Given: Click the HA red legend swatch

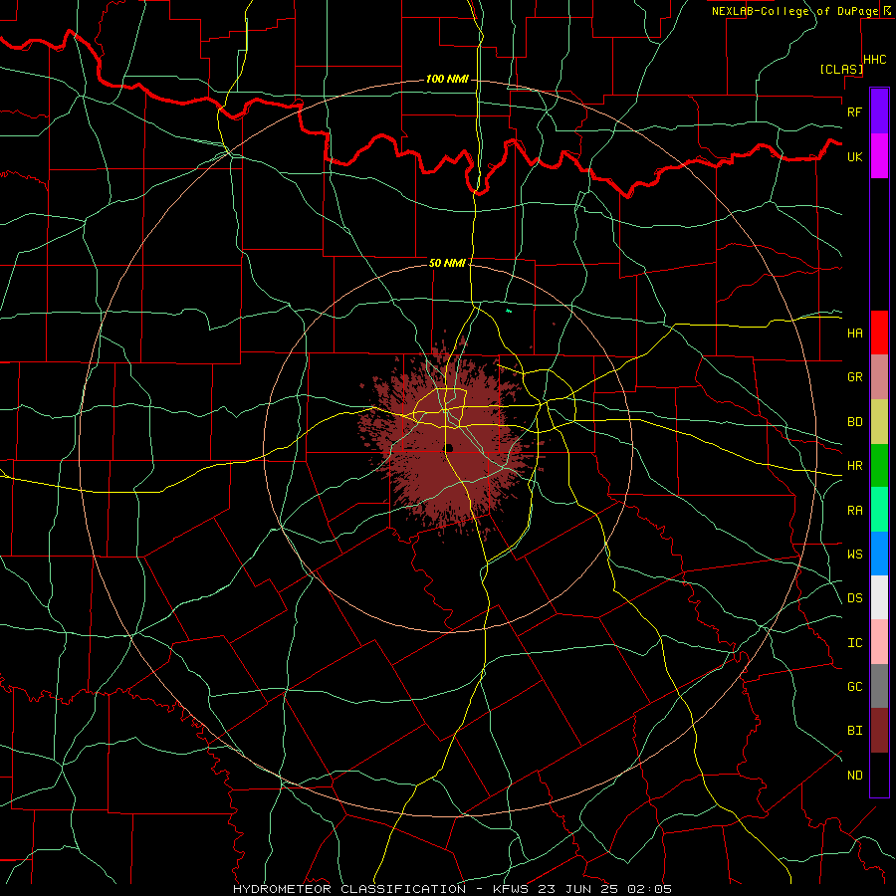Looking at the screenshot, I should (879, 333).
